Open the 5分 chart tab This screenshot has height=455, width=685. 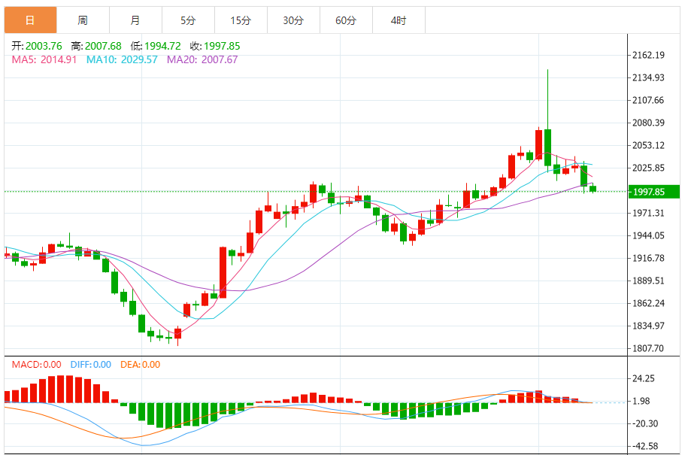[188, 20]
